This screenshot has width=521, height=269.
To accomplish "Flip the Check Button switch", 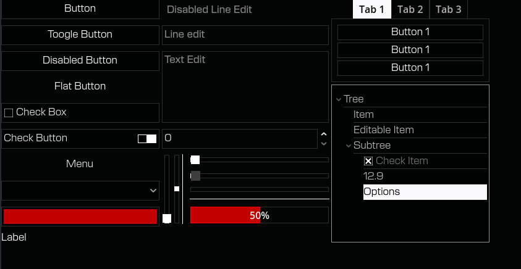I will pyautogui.click(x=147, y=139).
